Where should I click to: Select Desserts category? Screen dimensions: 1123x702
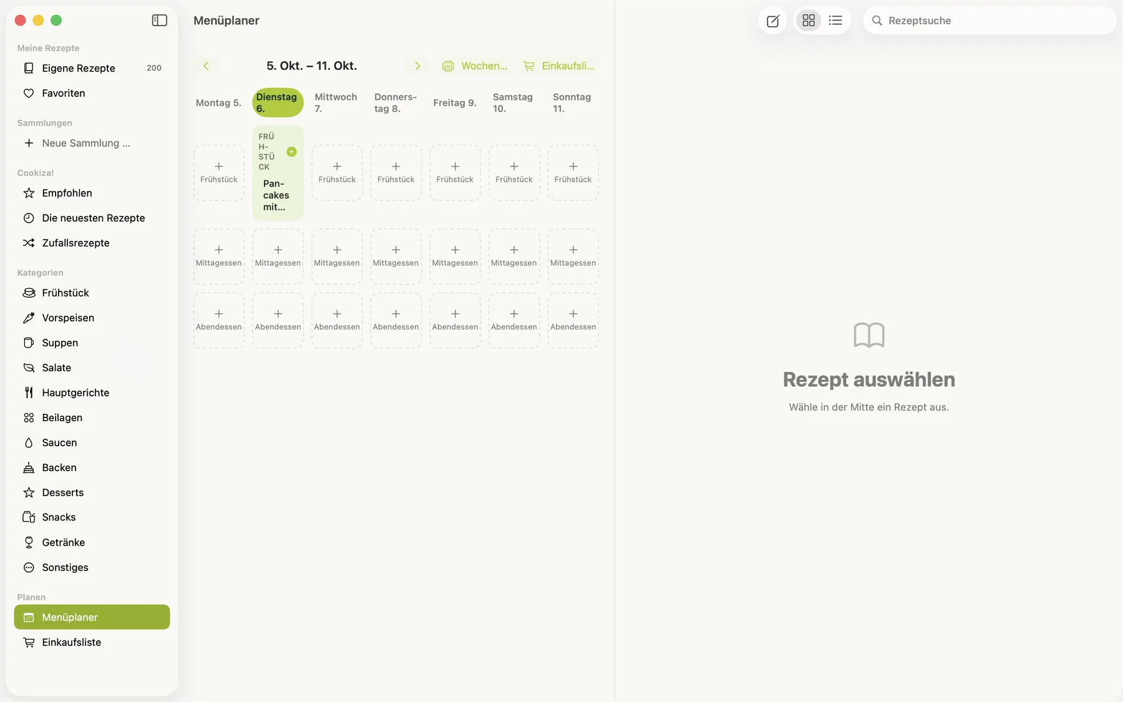[x=92, y=492]
